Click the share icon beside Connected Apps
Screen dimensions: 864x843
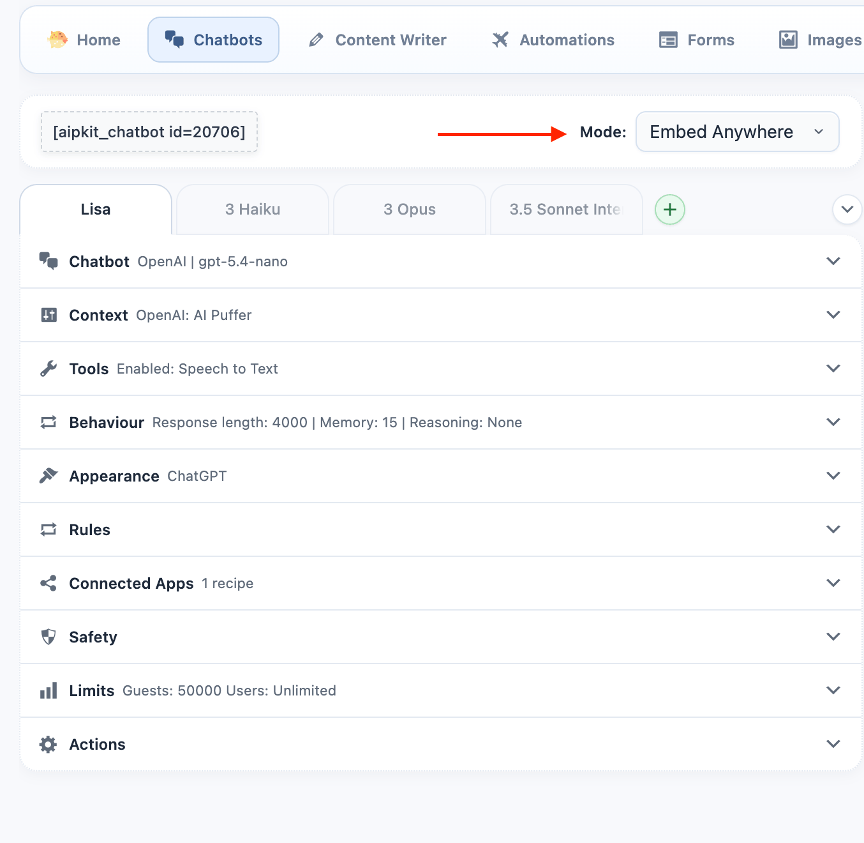(x=48, y=583)
